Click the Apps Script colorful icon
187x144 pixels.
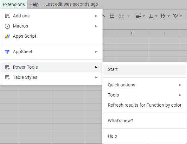point(7,36)
